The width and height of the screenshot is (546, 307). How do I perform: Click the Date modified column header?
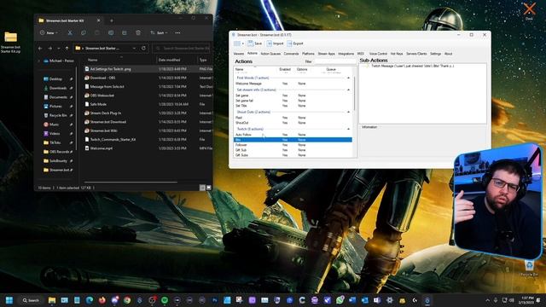pyautogui.click(x=170, y=60)
